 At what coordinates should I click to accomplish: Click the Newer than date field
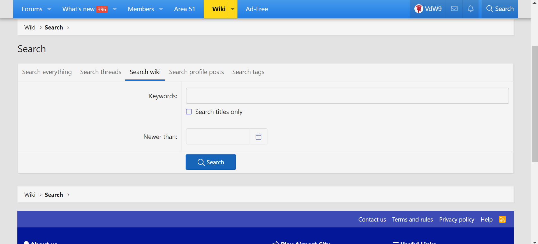(x=218, y=136)
